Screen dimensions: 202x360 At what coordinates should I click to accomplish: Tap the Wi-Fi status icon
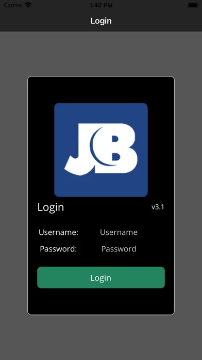[28, 5]
